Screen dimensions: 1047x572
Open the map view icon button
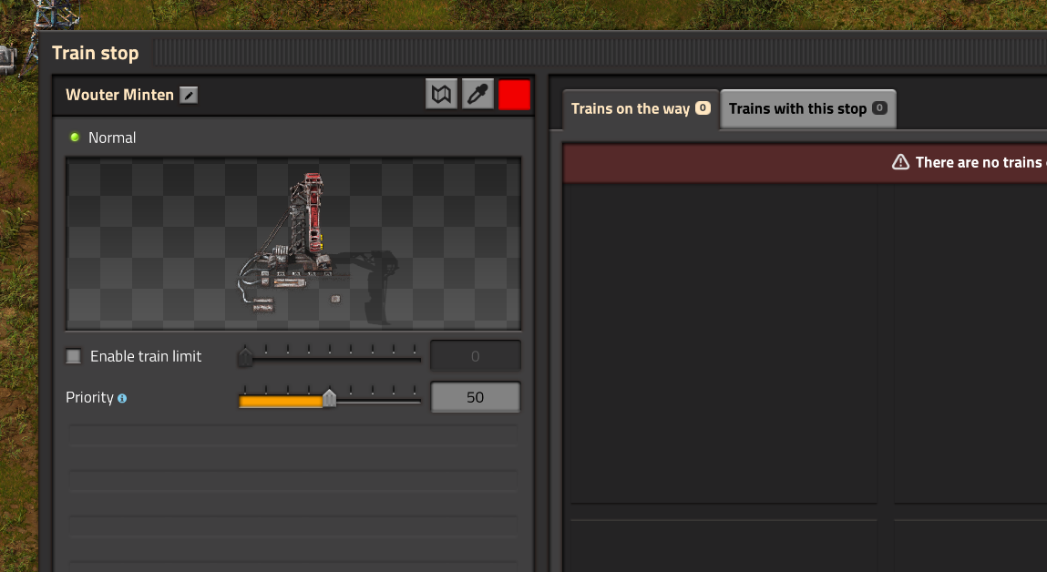pyautogui.click(x=441, y=94)
